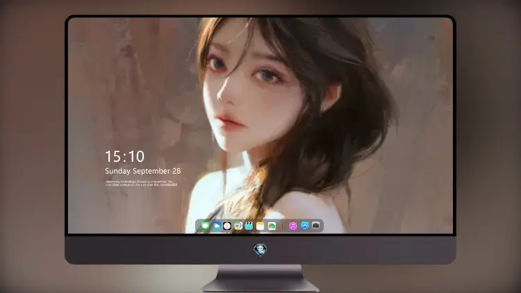
Task: Open the clapperboard video app in the dock
Action: (x=249, y=226)
